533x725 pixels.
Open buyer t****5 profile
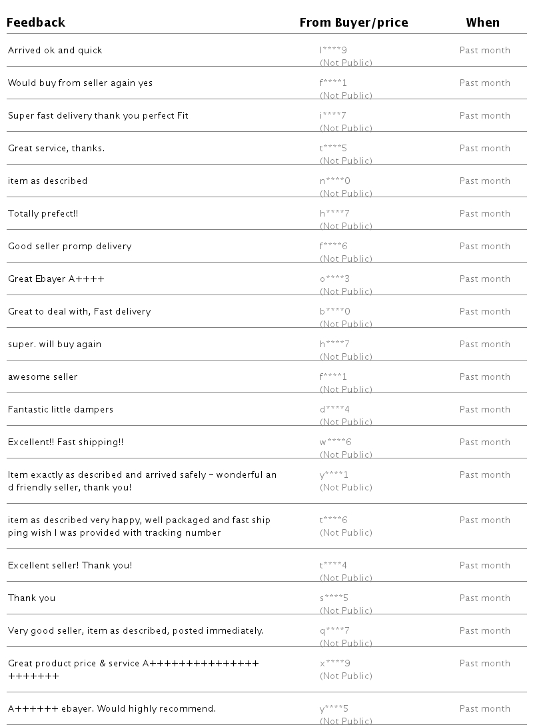click(333, 149)
